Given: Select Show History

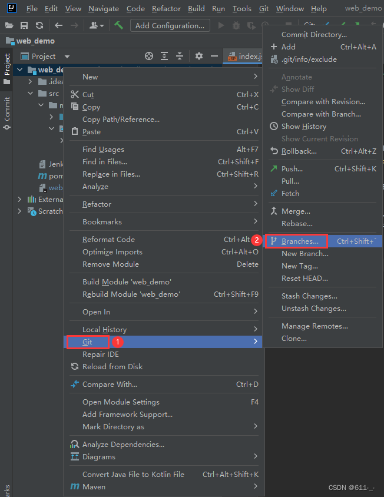Looking at the screenshot, I should pos(323,126).
